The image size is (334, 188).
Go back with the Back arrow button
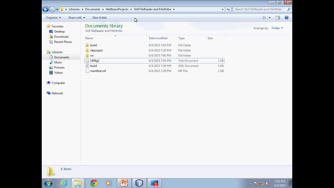[x=45, y=9]
